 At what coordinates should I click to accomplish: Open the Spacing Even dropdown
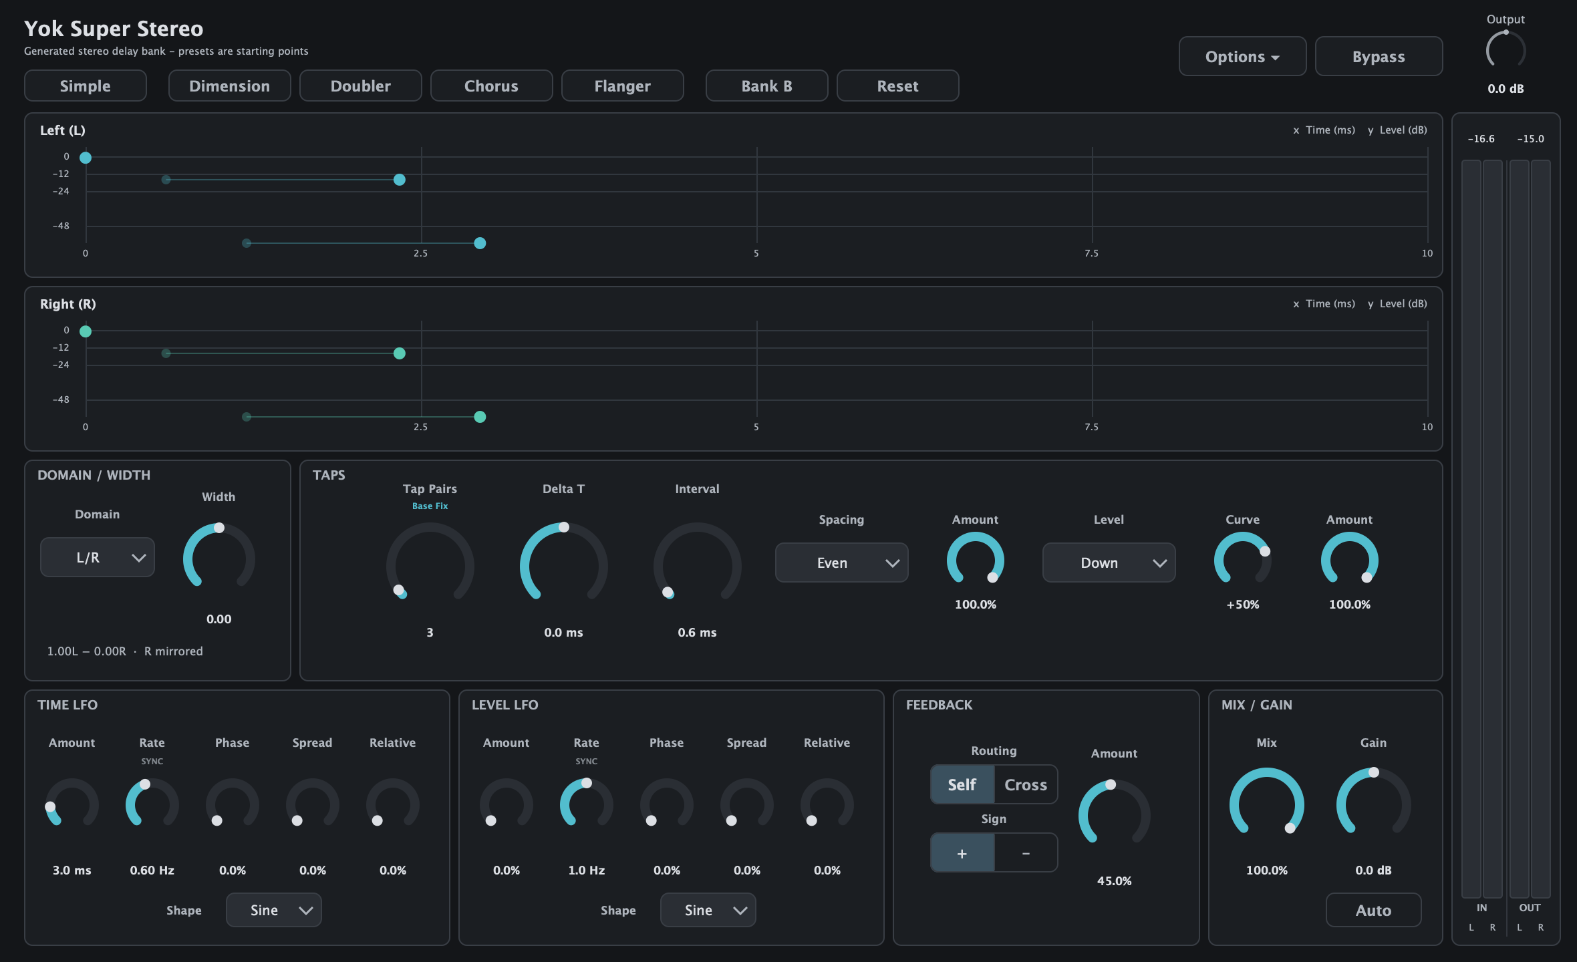point(842,563)
